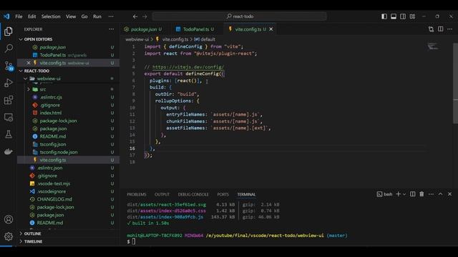This screenshot has width=458, height=257.
Task: Maximize the panel with up chevron
Action: 441,194
